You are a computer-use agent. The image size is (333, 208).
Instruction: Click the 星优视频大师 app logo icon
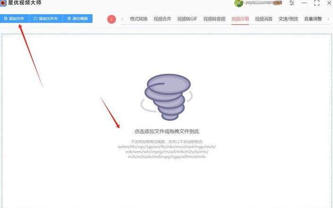pyautogui.click(x=3, y=3)
